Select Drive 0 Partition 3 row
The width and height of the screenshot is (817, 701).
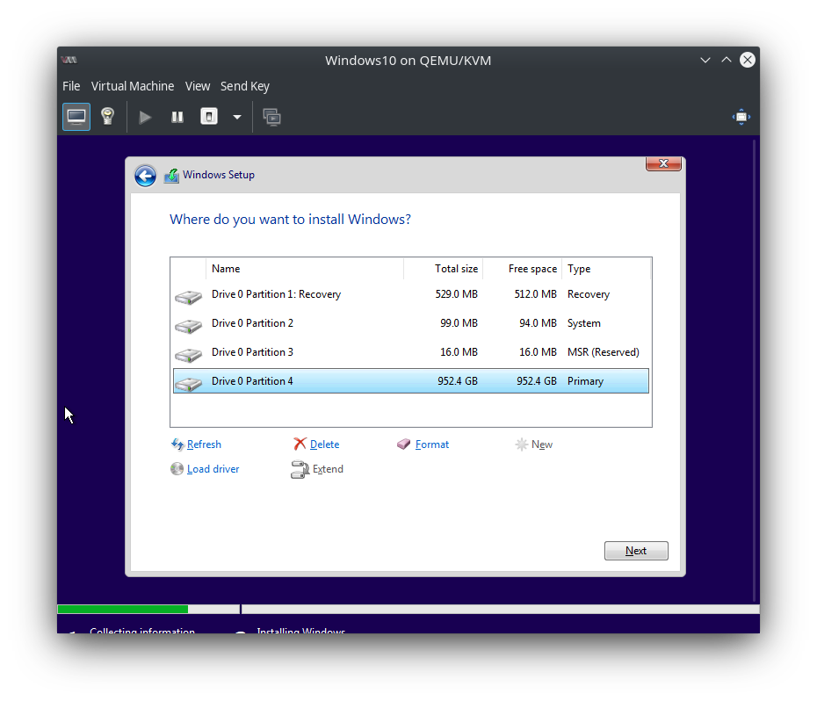[x=410, y=352]
